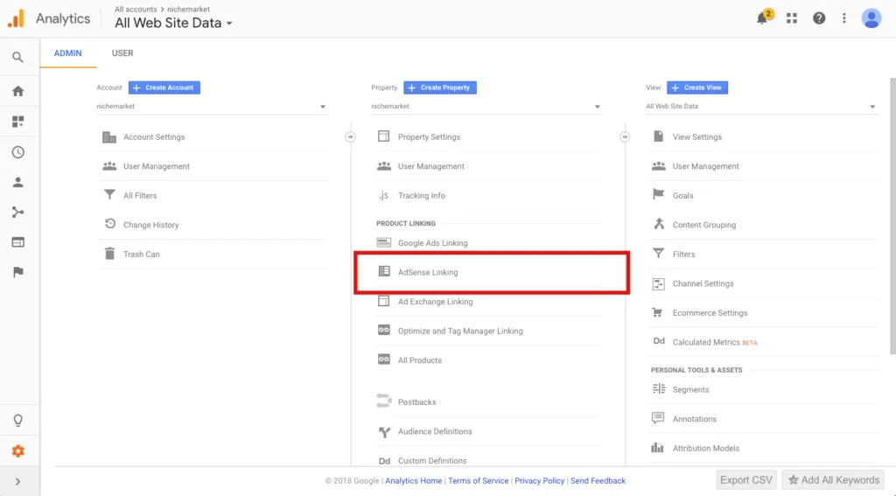This screenshot has height=496, width=896.
Task: Switch to the USER tab
Action: pos(122,53)
